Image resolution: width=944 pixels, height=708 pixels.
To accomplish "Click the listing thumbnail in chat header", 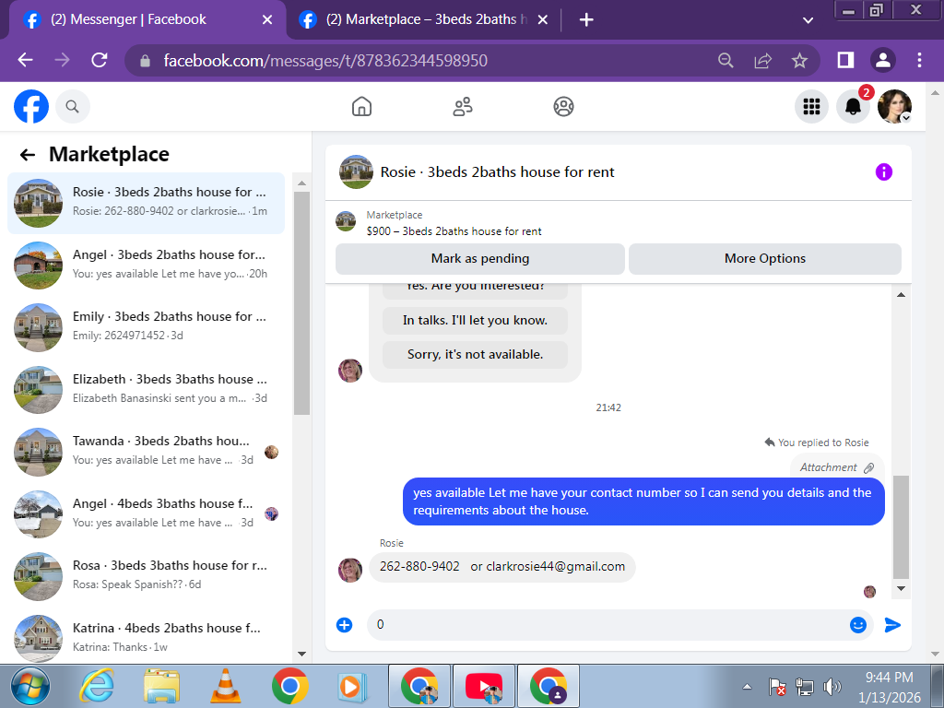I will click(x=356, y=172).
